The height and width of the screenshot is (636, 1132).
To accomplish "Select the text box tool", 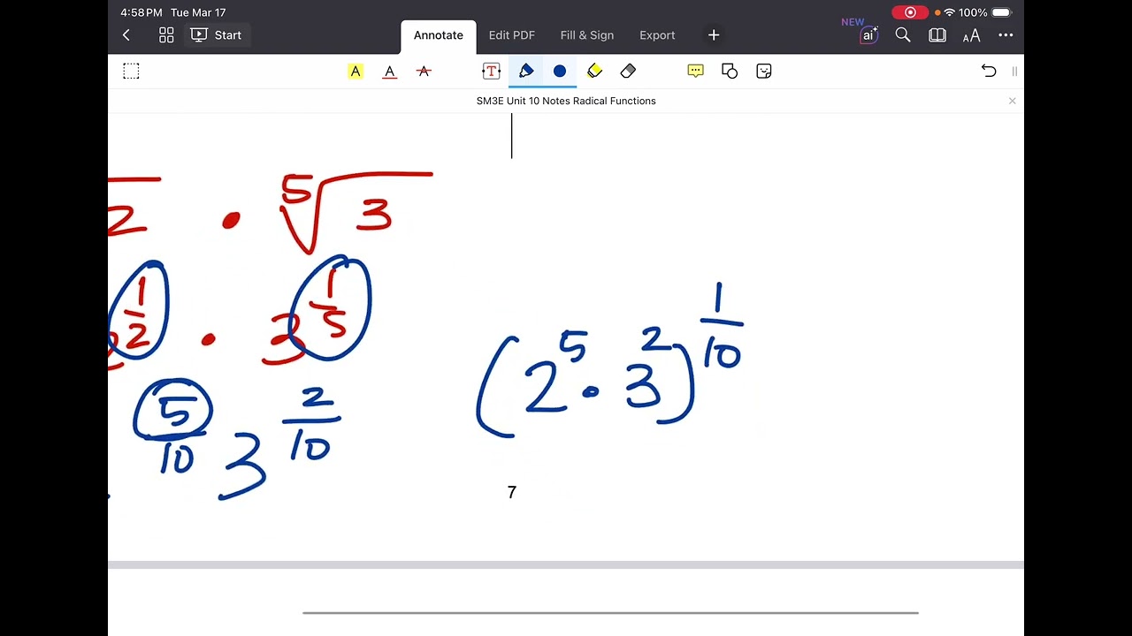I will tap(491, 72).
